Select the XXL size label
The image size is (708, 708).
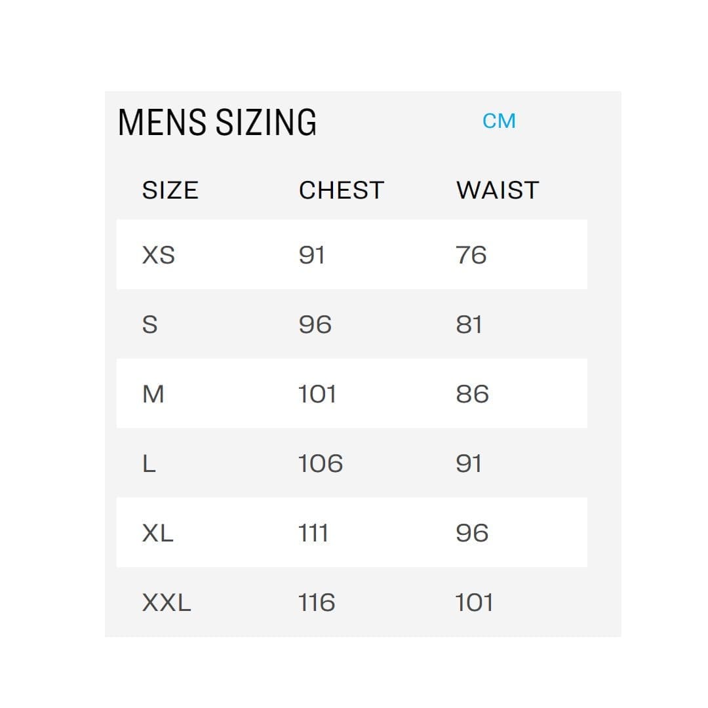click(x=167, y=602)
